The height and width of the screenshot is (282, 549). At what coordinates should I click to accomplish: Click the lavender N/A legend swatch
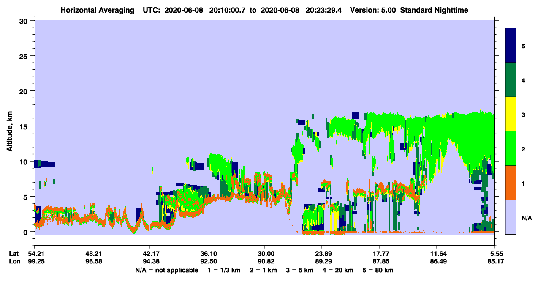[x=511, y=217]
